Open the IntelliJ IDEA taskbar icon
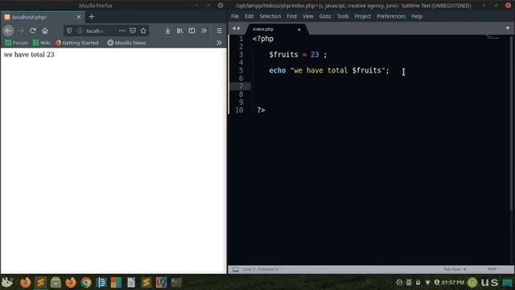Viewport: 515px width, 290px height. (161, 283)
